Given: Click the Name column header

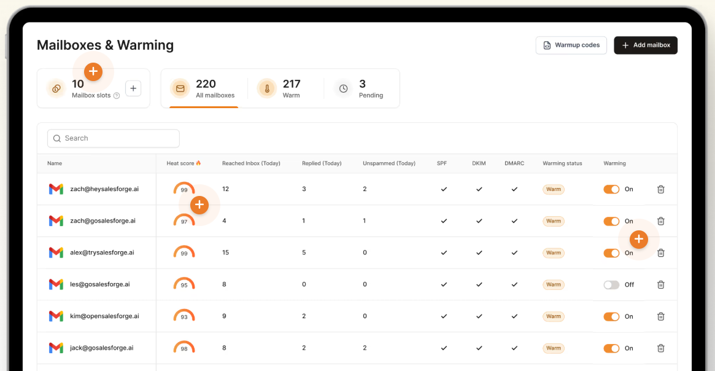Looking at the screenshot, I should 55,163.
